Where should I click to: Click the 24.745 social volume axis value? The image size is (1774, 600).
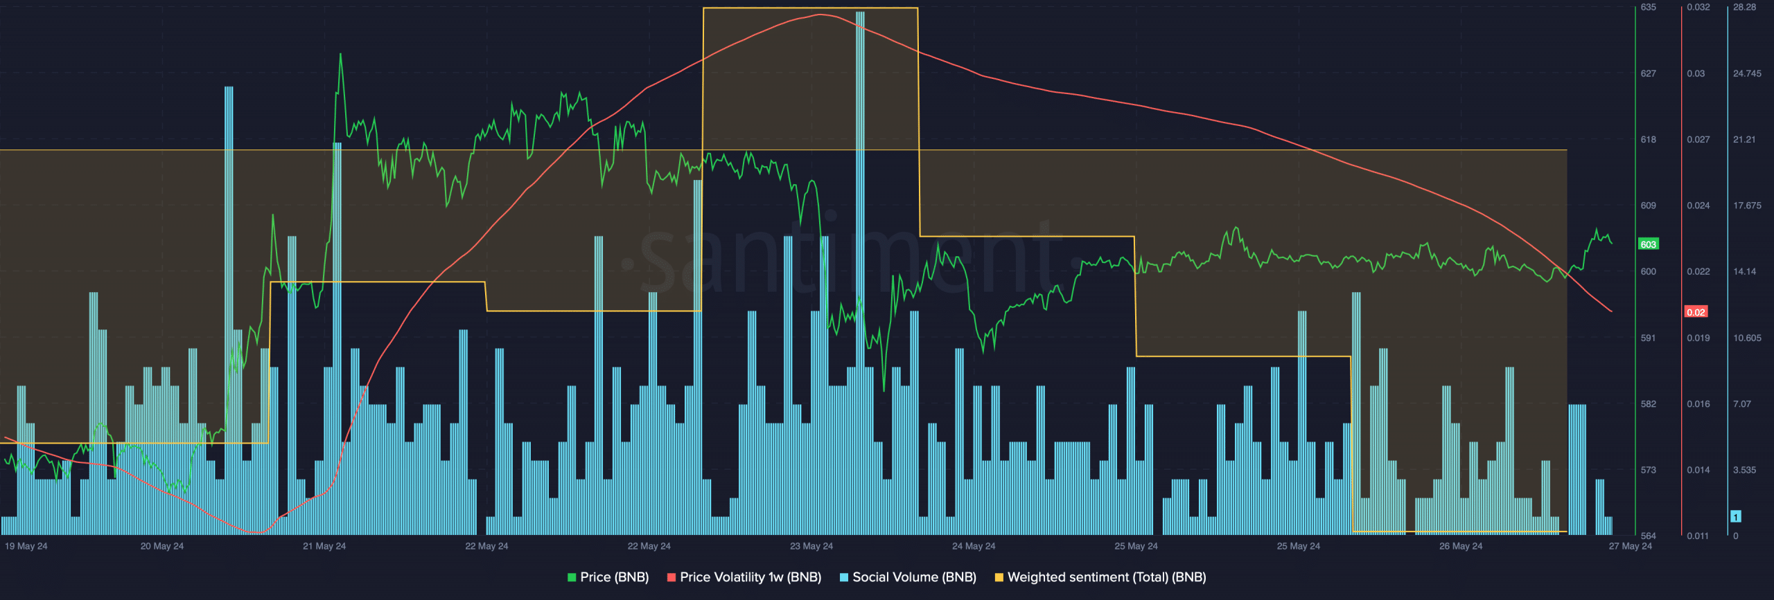point(1747,73)
